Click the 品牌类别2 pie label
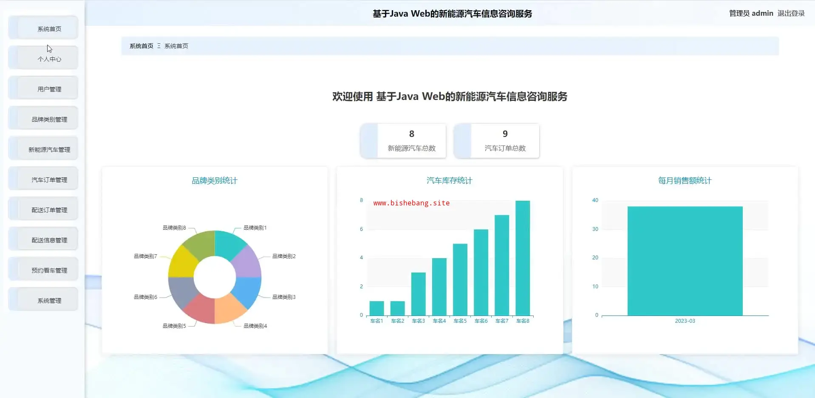The image size is (815, 398). coord(284,256)
